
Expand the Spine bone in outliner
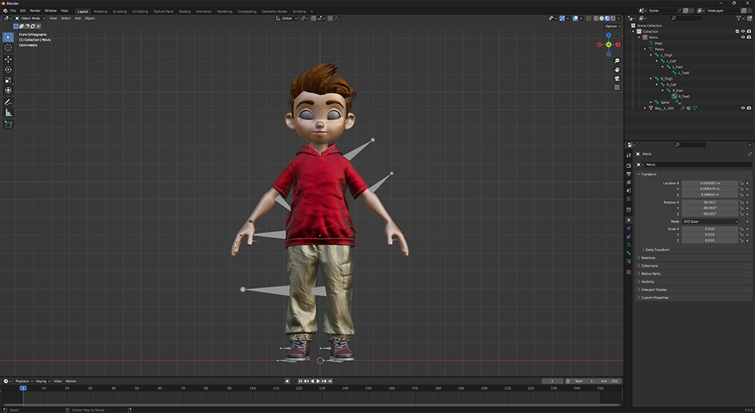click(650, 102)
